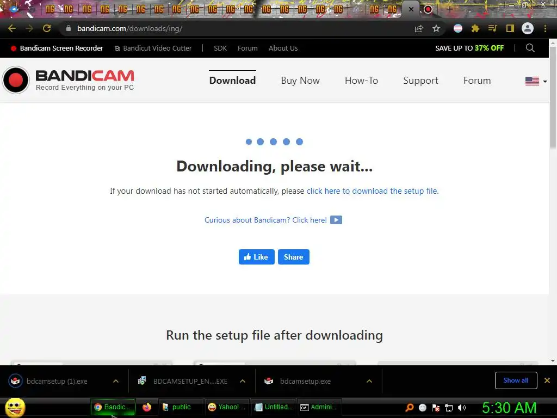Open the site search magnifier icon
Image resolution: width=557 pixels, height=418 pixels.
coord(530,48)
